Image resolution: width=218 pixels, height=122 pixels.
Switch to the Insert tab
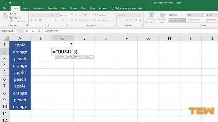click(x=25, y=8)
